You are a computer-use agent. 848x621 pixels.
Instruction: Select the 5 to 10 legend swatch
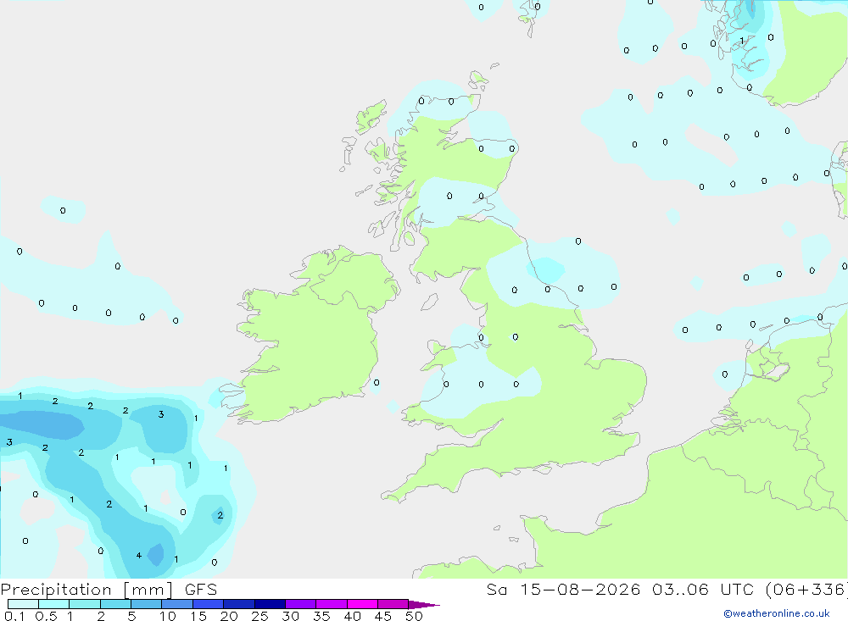(146, 604)
